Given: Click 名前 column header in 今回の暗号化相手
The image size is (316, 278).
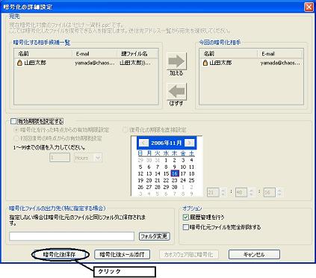Looking at the screenshot, I should pyautogui.click(x=229, y=54).
